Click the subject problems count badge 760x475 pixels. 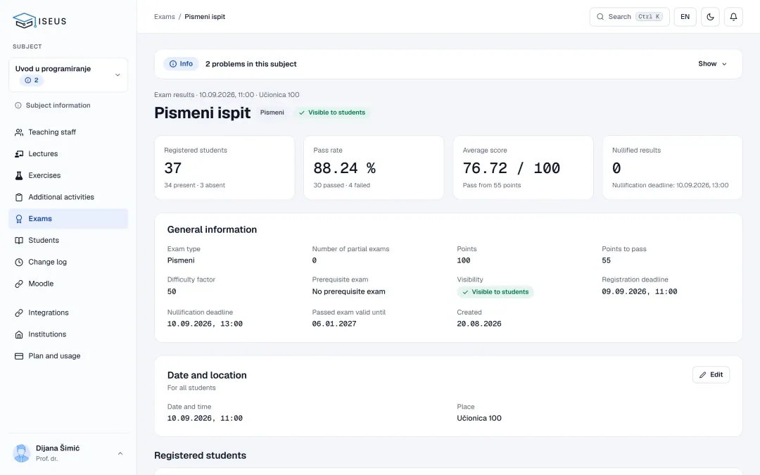[32, 80]
